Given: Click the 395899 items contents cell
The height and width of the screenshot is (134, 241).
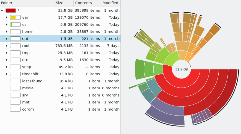Looking at the screenshot, I should coord(87,10).
